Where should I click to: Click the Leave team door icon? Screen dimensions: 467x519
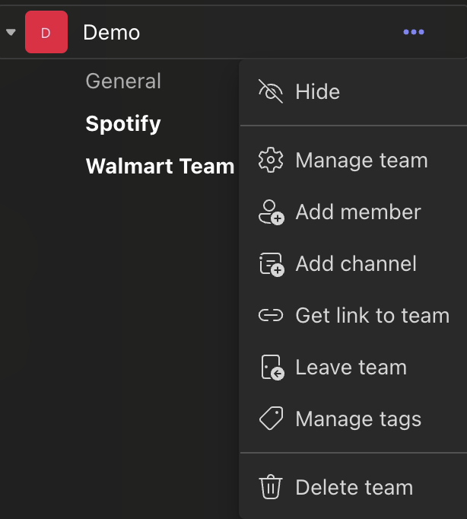(271, 368)
